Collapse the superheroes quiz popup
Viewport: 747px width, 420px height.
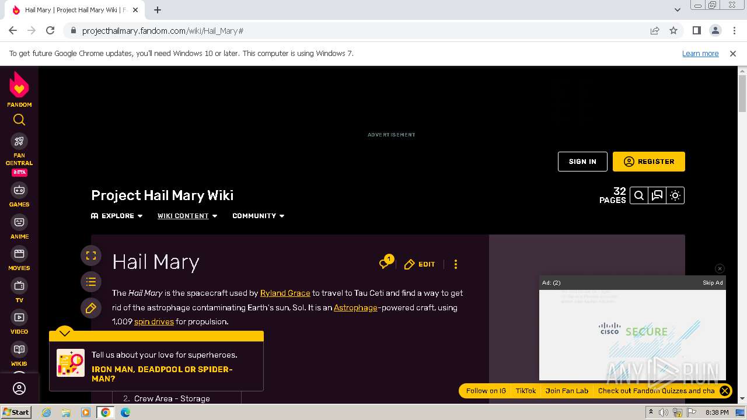pyautogui.click(x=65, y=333)
